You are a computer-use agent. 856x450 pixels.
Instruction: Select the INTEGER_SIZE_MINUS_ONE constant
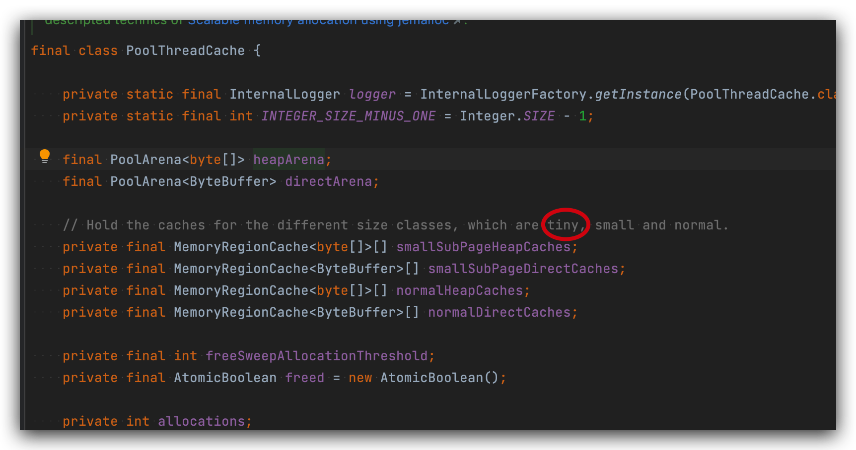click(348, 115)
